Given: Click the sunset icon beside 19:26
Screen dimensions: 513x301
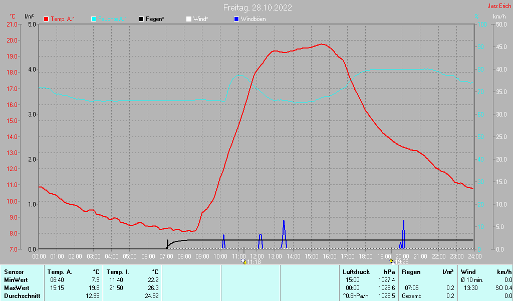Looking at the screenshot, I should pyautogui.click(x=391, y=261).
